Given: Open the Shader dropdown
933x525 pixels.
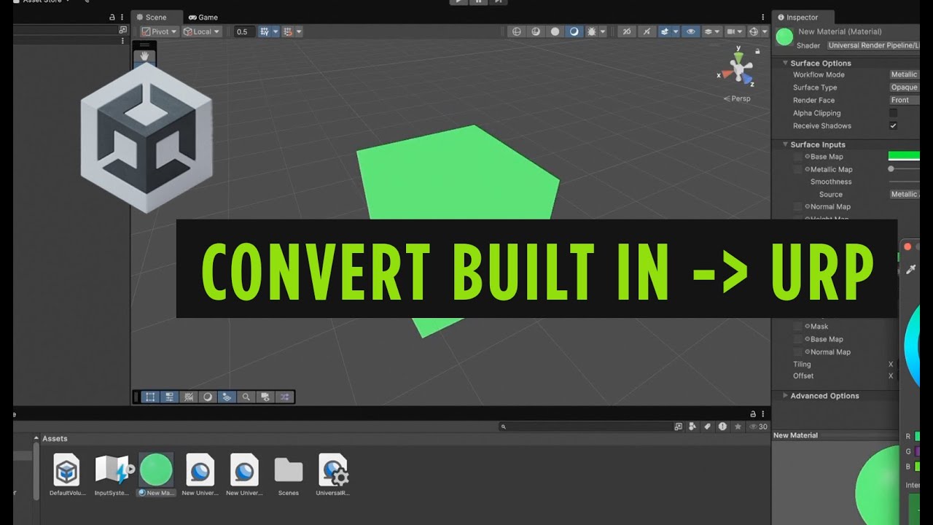Looking at the screenshot, I should pos(873,45).
